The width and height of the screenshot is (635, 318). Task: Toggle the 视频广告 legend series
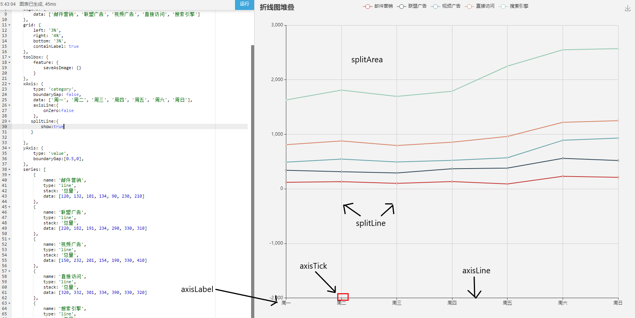tap(446, 6)
